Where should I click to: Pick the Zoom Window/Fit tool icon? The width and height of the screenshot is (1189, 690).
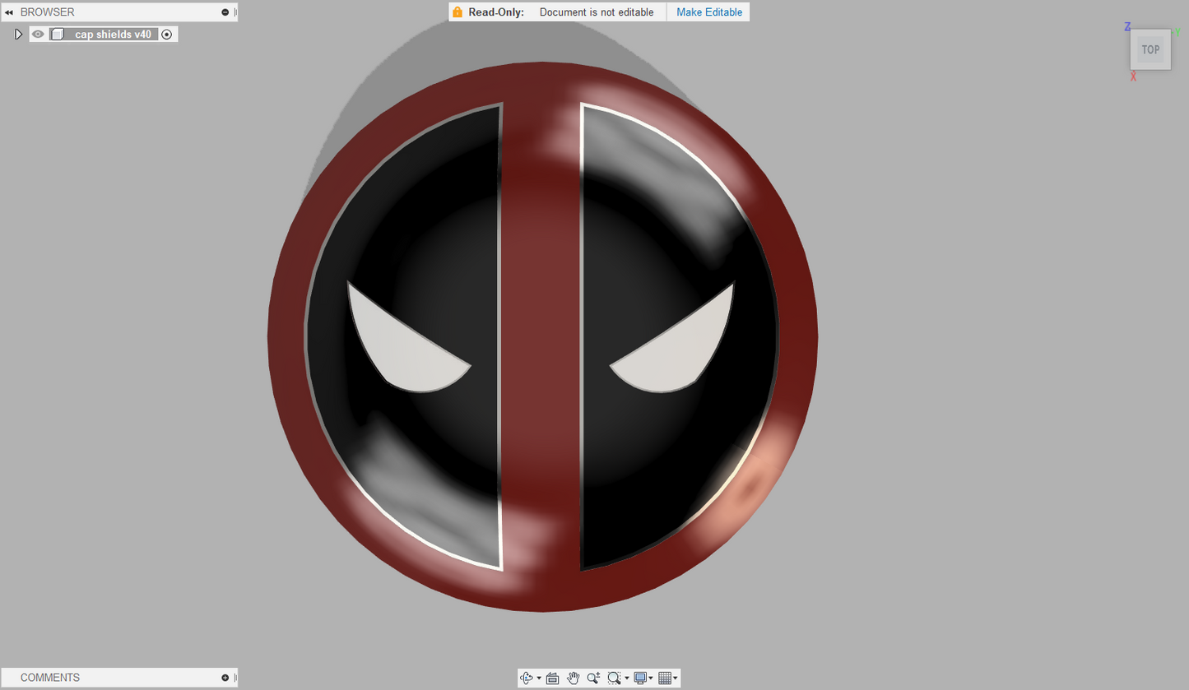[614, 678]
